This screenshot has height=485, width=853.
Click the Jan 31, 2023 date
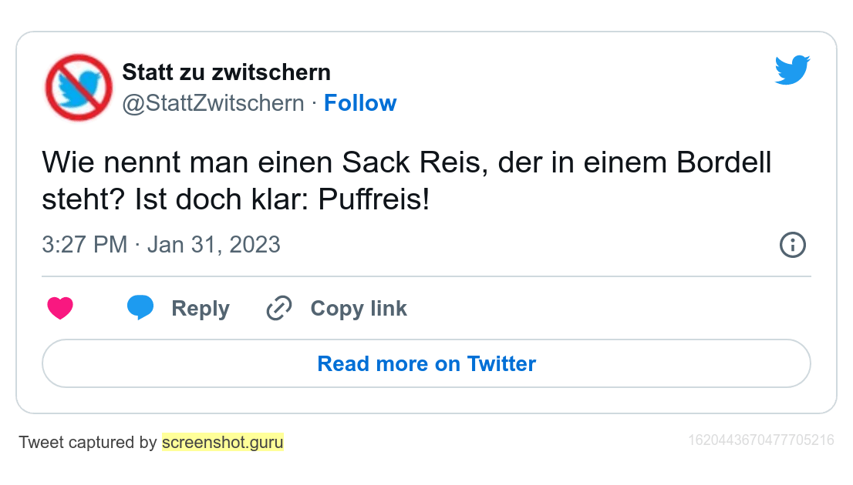pyautogui.click(x=214, y=245)
